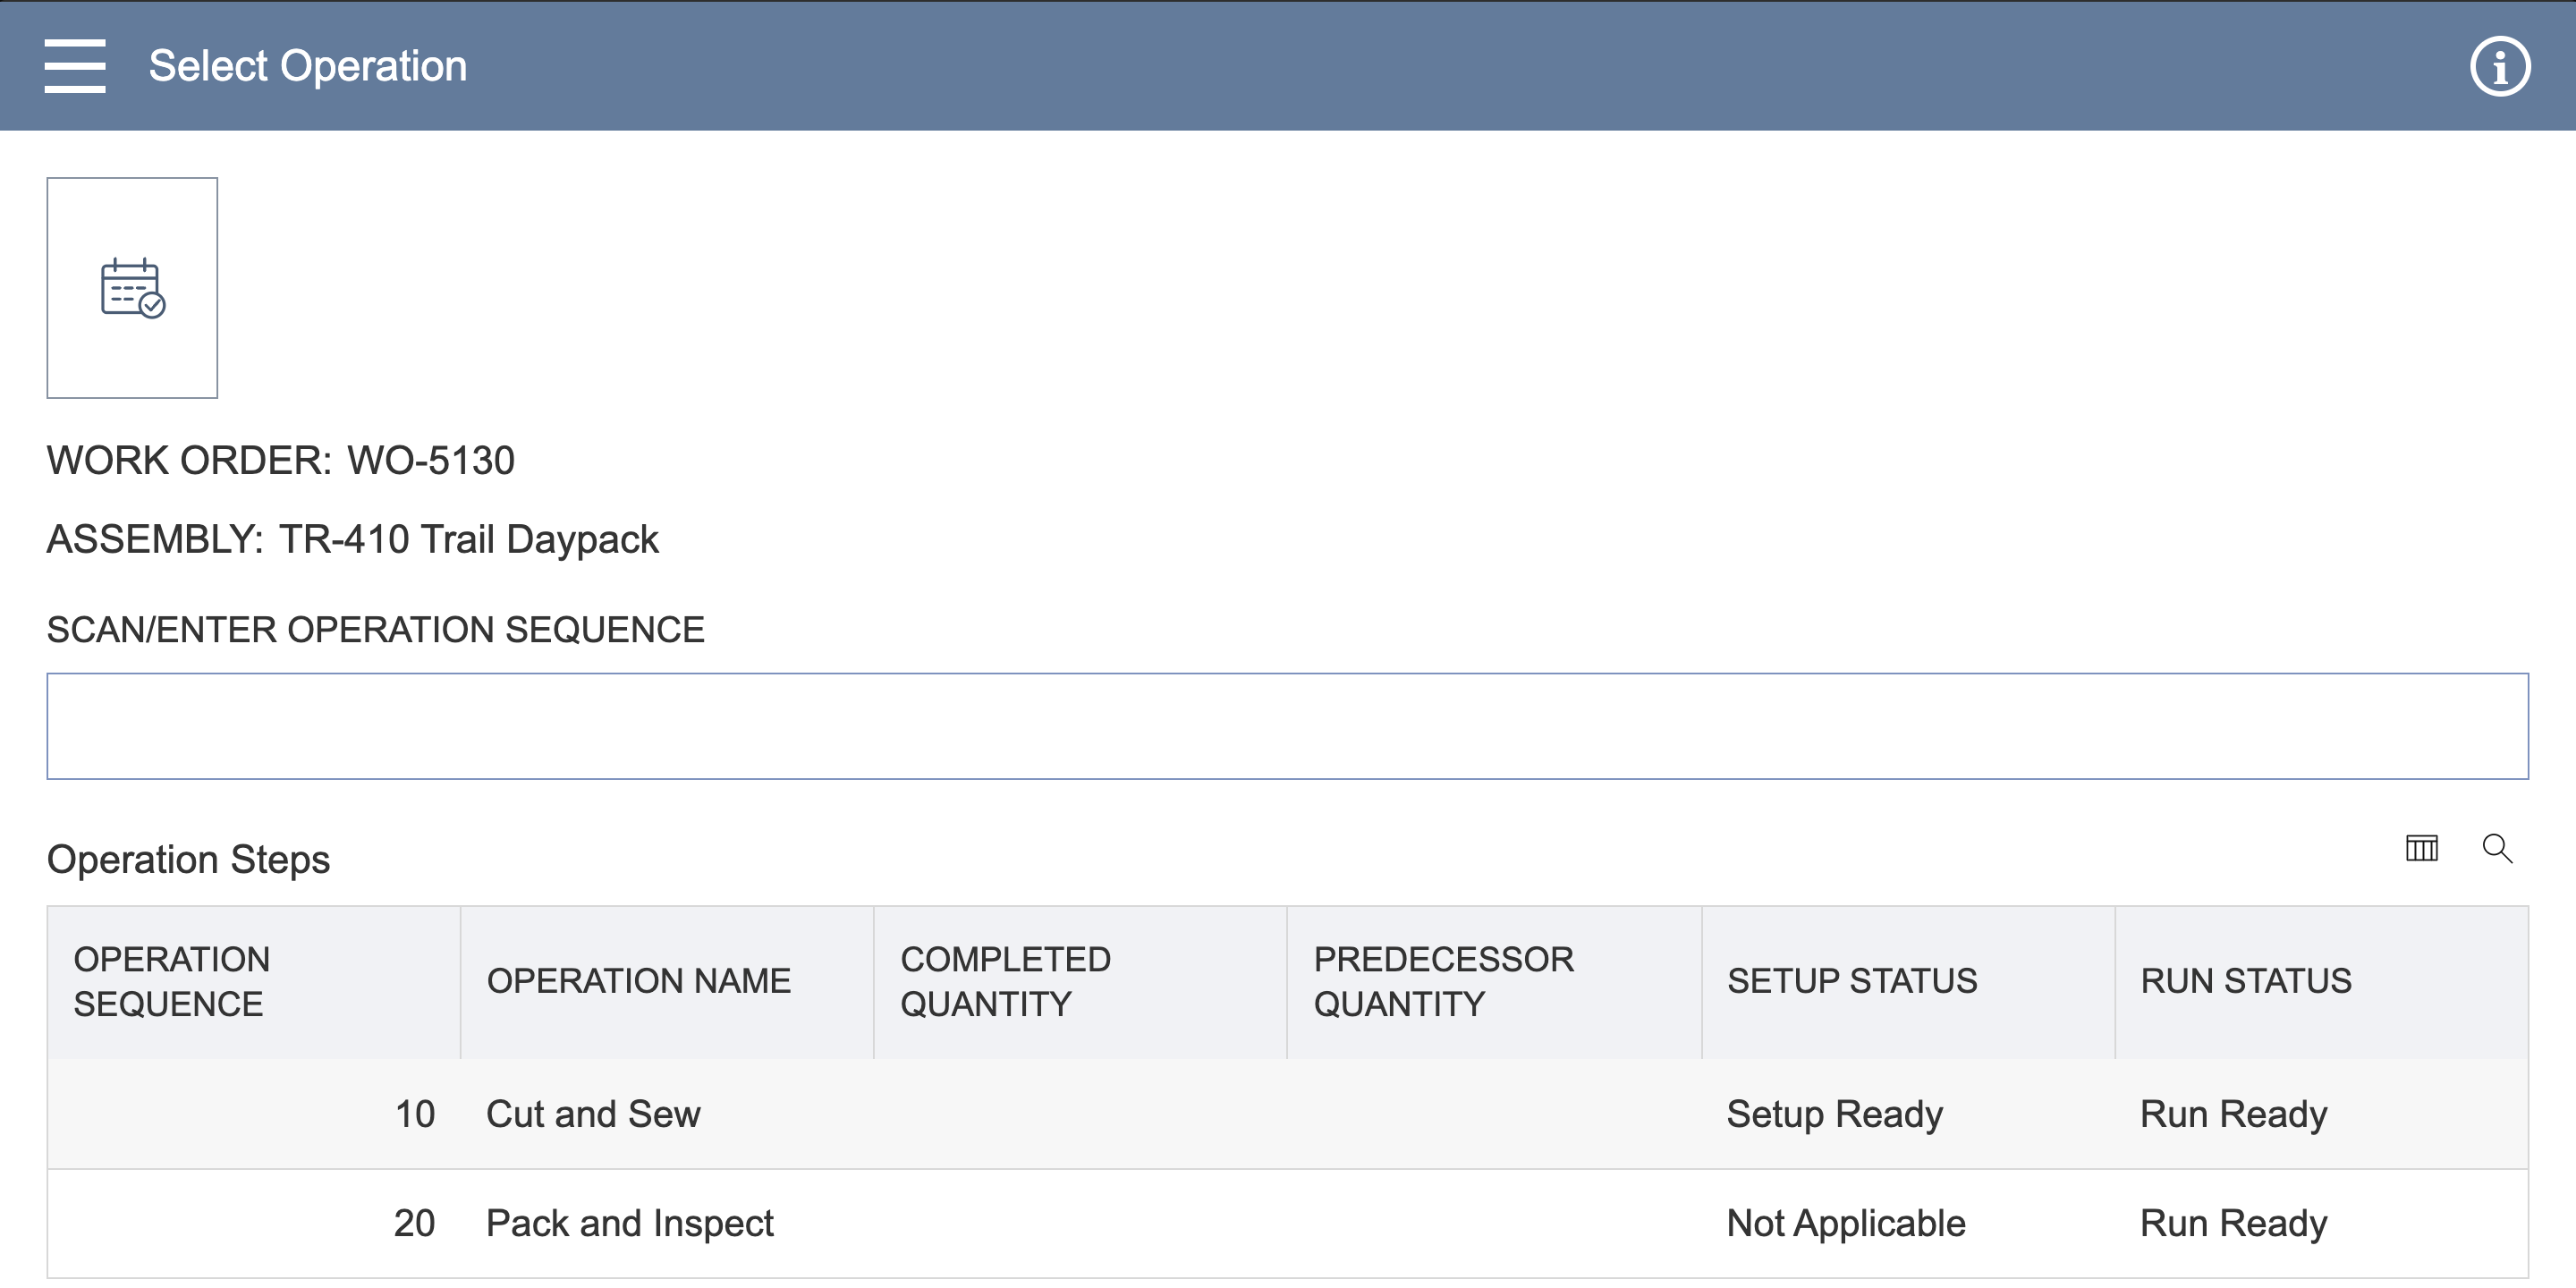The height and width of the screenshot is (1288, 2576).
Task: Open the column chooser icon
Action: pyautogui.click(x=2421, y=848)
